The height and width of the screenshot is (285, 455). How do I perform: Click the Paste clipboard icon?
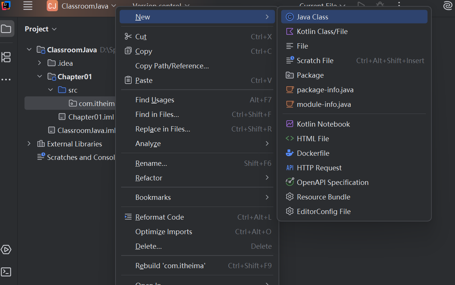click(128, 80)
